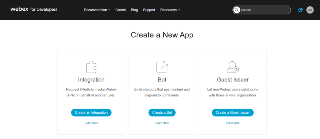This screenshot has height=139, width=320.
Task: Click the Create a New App title
Action: [162, 35]
